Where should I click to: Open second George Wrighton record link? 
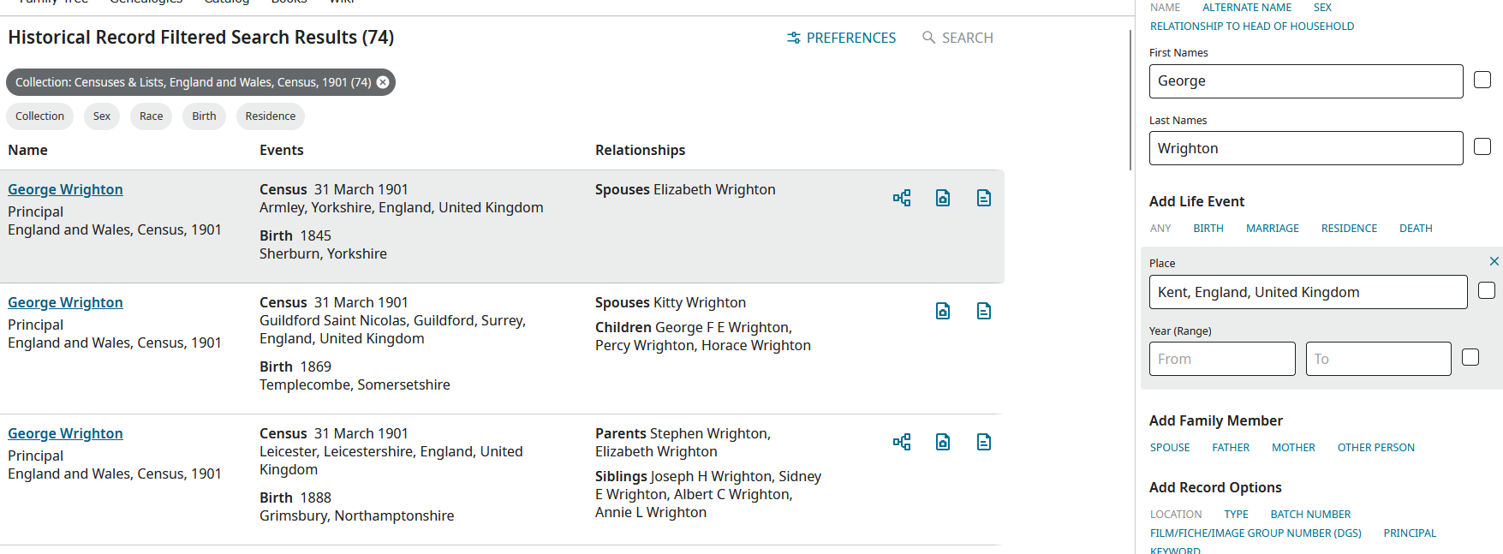(x=65, y=302)
